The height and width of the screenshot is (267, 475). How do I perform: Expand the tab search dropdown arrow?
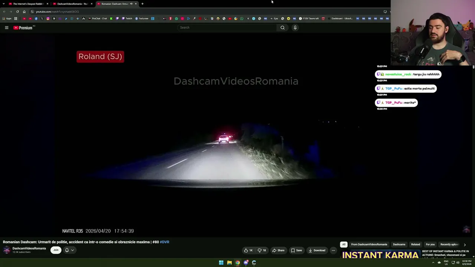[x=3, y=4]
